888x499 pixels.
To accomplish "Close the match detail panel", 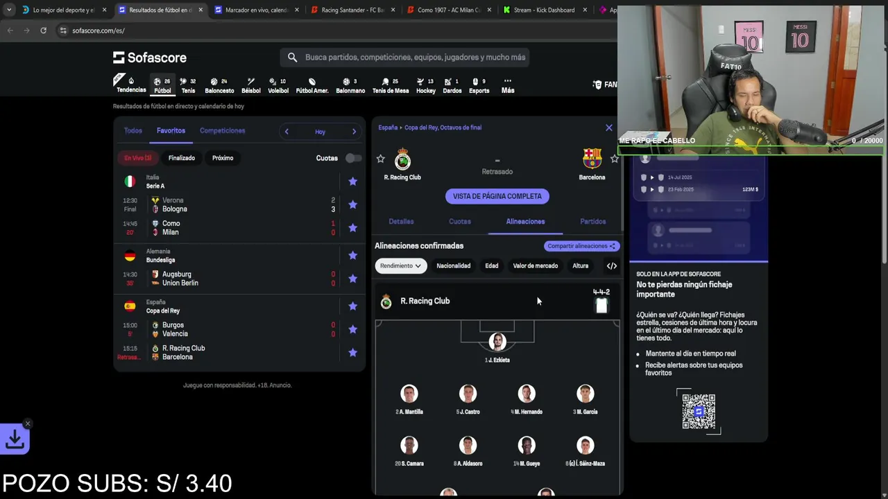I will click(x=609, y=128).
